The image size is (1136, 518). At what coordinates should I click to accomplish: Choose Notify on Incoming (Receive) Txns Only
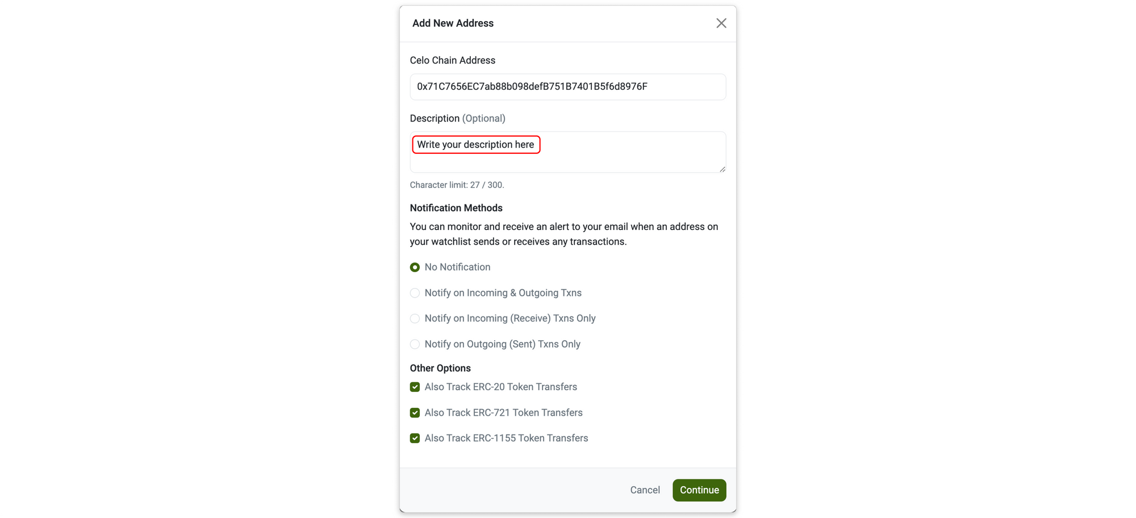tap(415, 319)
